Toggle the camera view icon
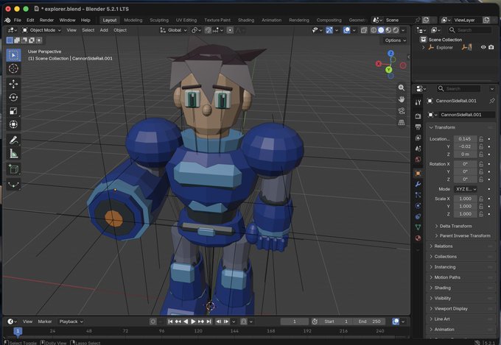Screen dimensions: 501x345 402,111
